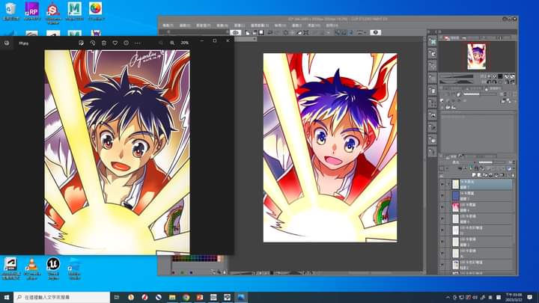This screenshot has width=539, height=303.
Task: Click the Maya desktop icon
Action: (75, 11)
